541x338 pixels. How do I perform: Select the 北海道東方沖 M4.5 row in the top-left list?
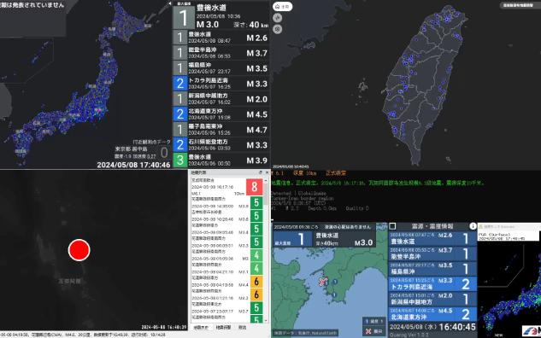[x=221, y=114]
